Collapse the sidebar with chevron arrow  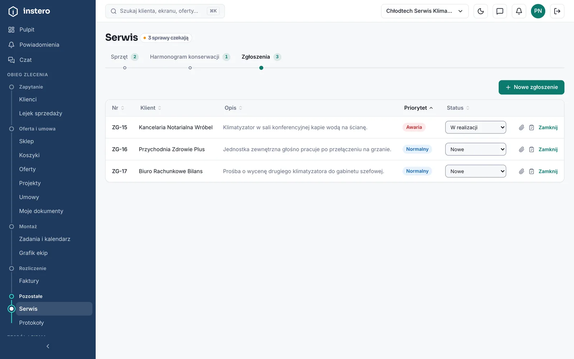coord(48,346)
